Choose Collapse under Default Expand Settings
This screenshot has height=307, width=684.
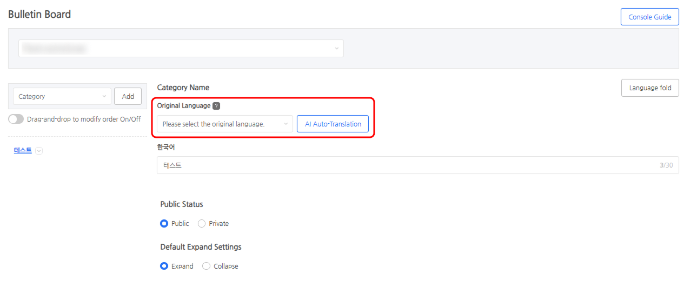206,266
